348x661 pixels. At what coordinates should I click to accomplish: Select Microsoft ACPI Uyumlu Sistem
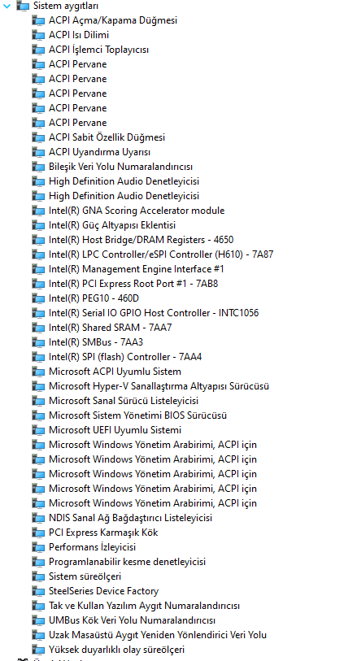(x=115, y=372)
